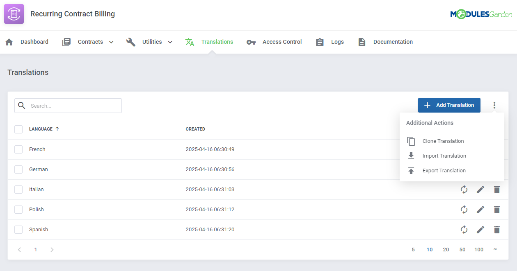Show 5 entries per page
The width and height of the screenshot is (517, 271).
click(x=413, y=250)
